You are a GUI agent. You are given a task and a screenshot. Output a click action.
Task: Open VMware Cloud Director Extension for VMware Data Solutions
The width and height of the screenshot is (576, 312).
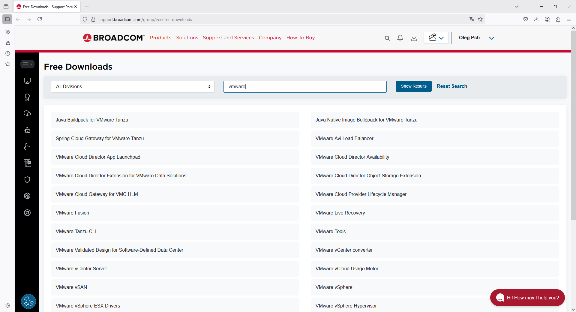pos(175,176)
